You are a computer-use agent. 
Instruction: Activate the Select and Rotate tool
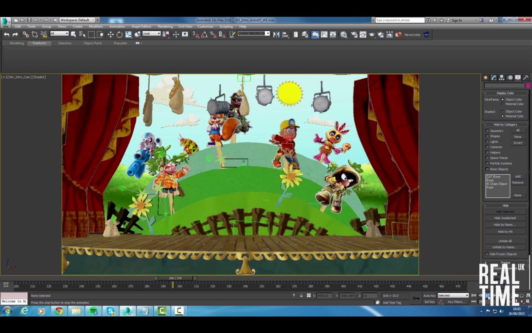119,34
